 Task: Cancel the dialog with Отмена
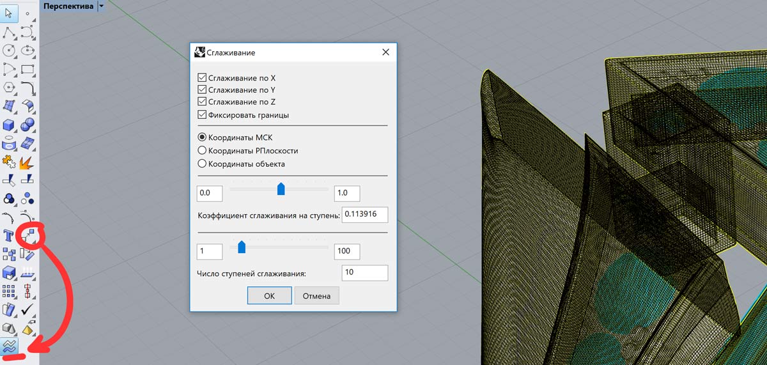(x=316, y=296)
